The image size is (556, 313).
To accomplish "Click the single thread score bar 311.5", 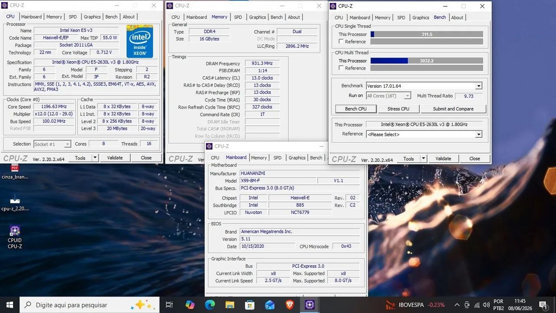I will 427,34.
